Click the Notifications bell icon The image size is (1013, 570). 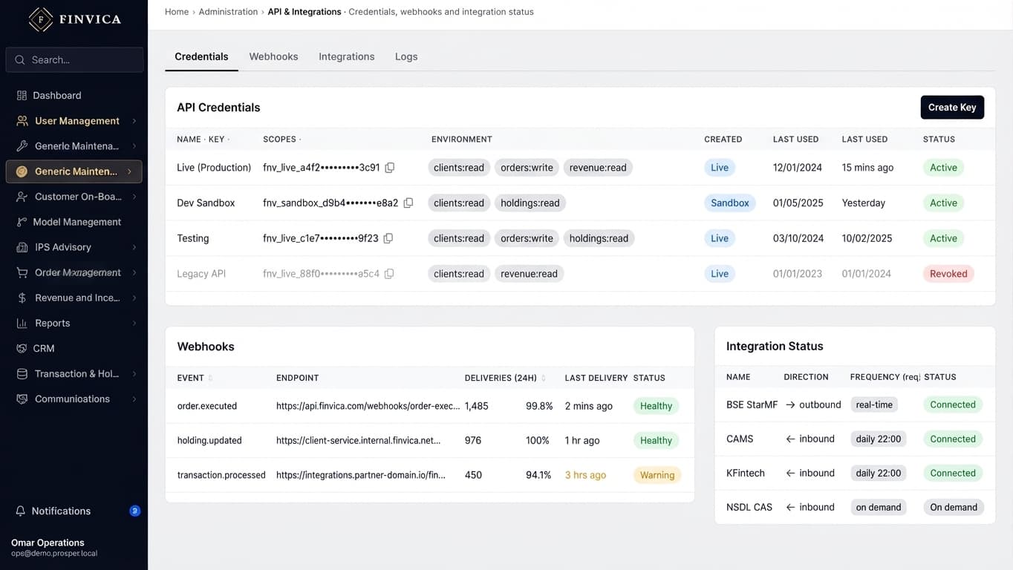point(21,511)
